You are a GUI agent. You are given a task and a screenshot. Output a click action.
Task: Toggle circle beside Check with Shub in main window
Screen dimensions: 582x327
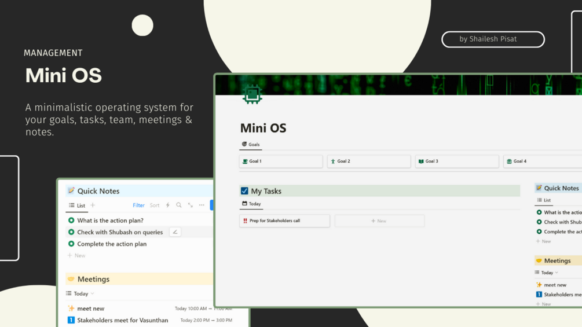click(x=539, y=222)
